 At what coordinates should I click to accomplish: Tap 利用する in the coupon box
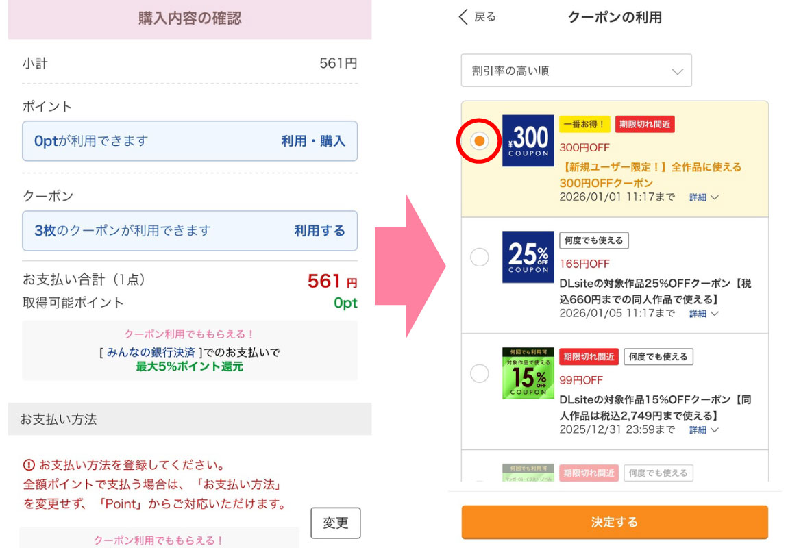coord(319,231)
